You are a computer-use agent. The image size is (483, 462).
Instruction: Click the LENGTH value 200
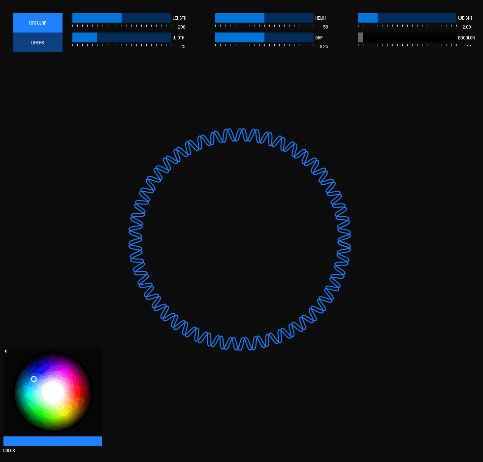click(x=182, y=27)
